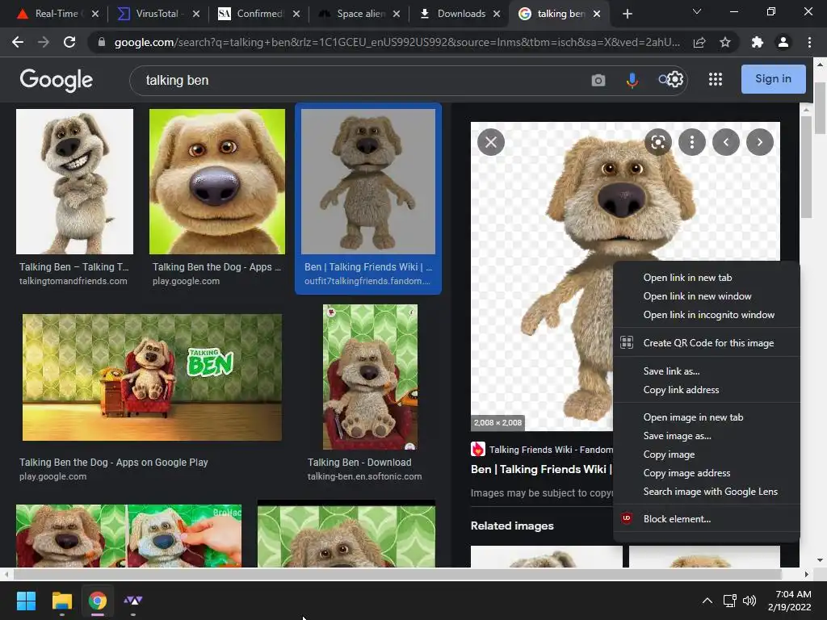Open the Talking Friends Wiki - Fandom source link
The height and width of the screenshot is (620, 827).
coord(542,449)
